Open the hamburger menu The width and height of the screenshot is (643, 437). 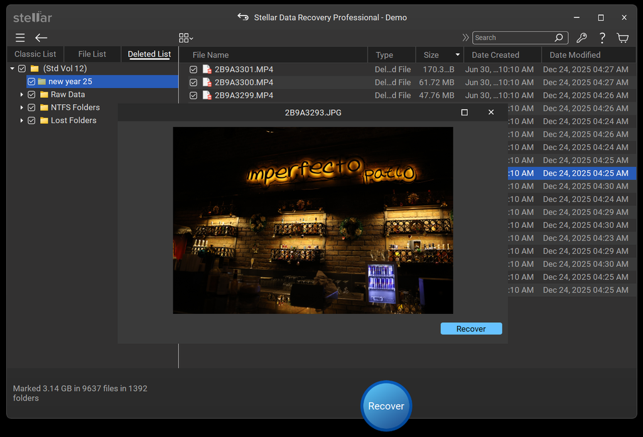20,38
